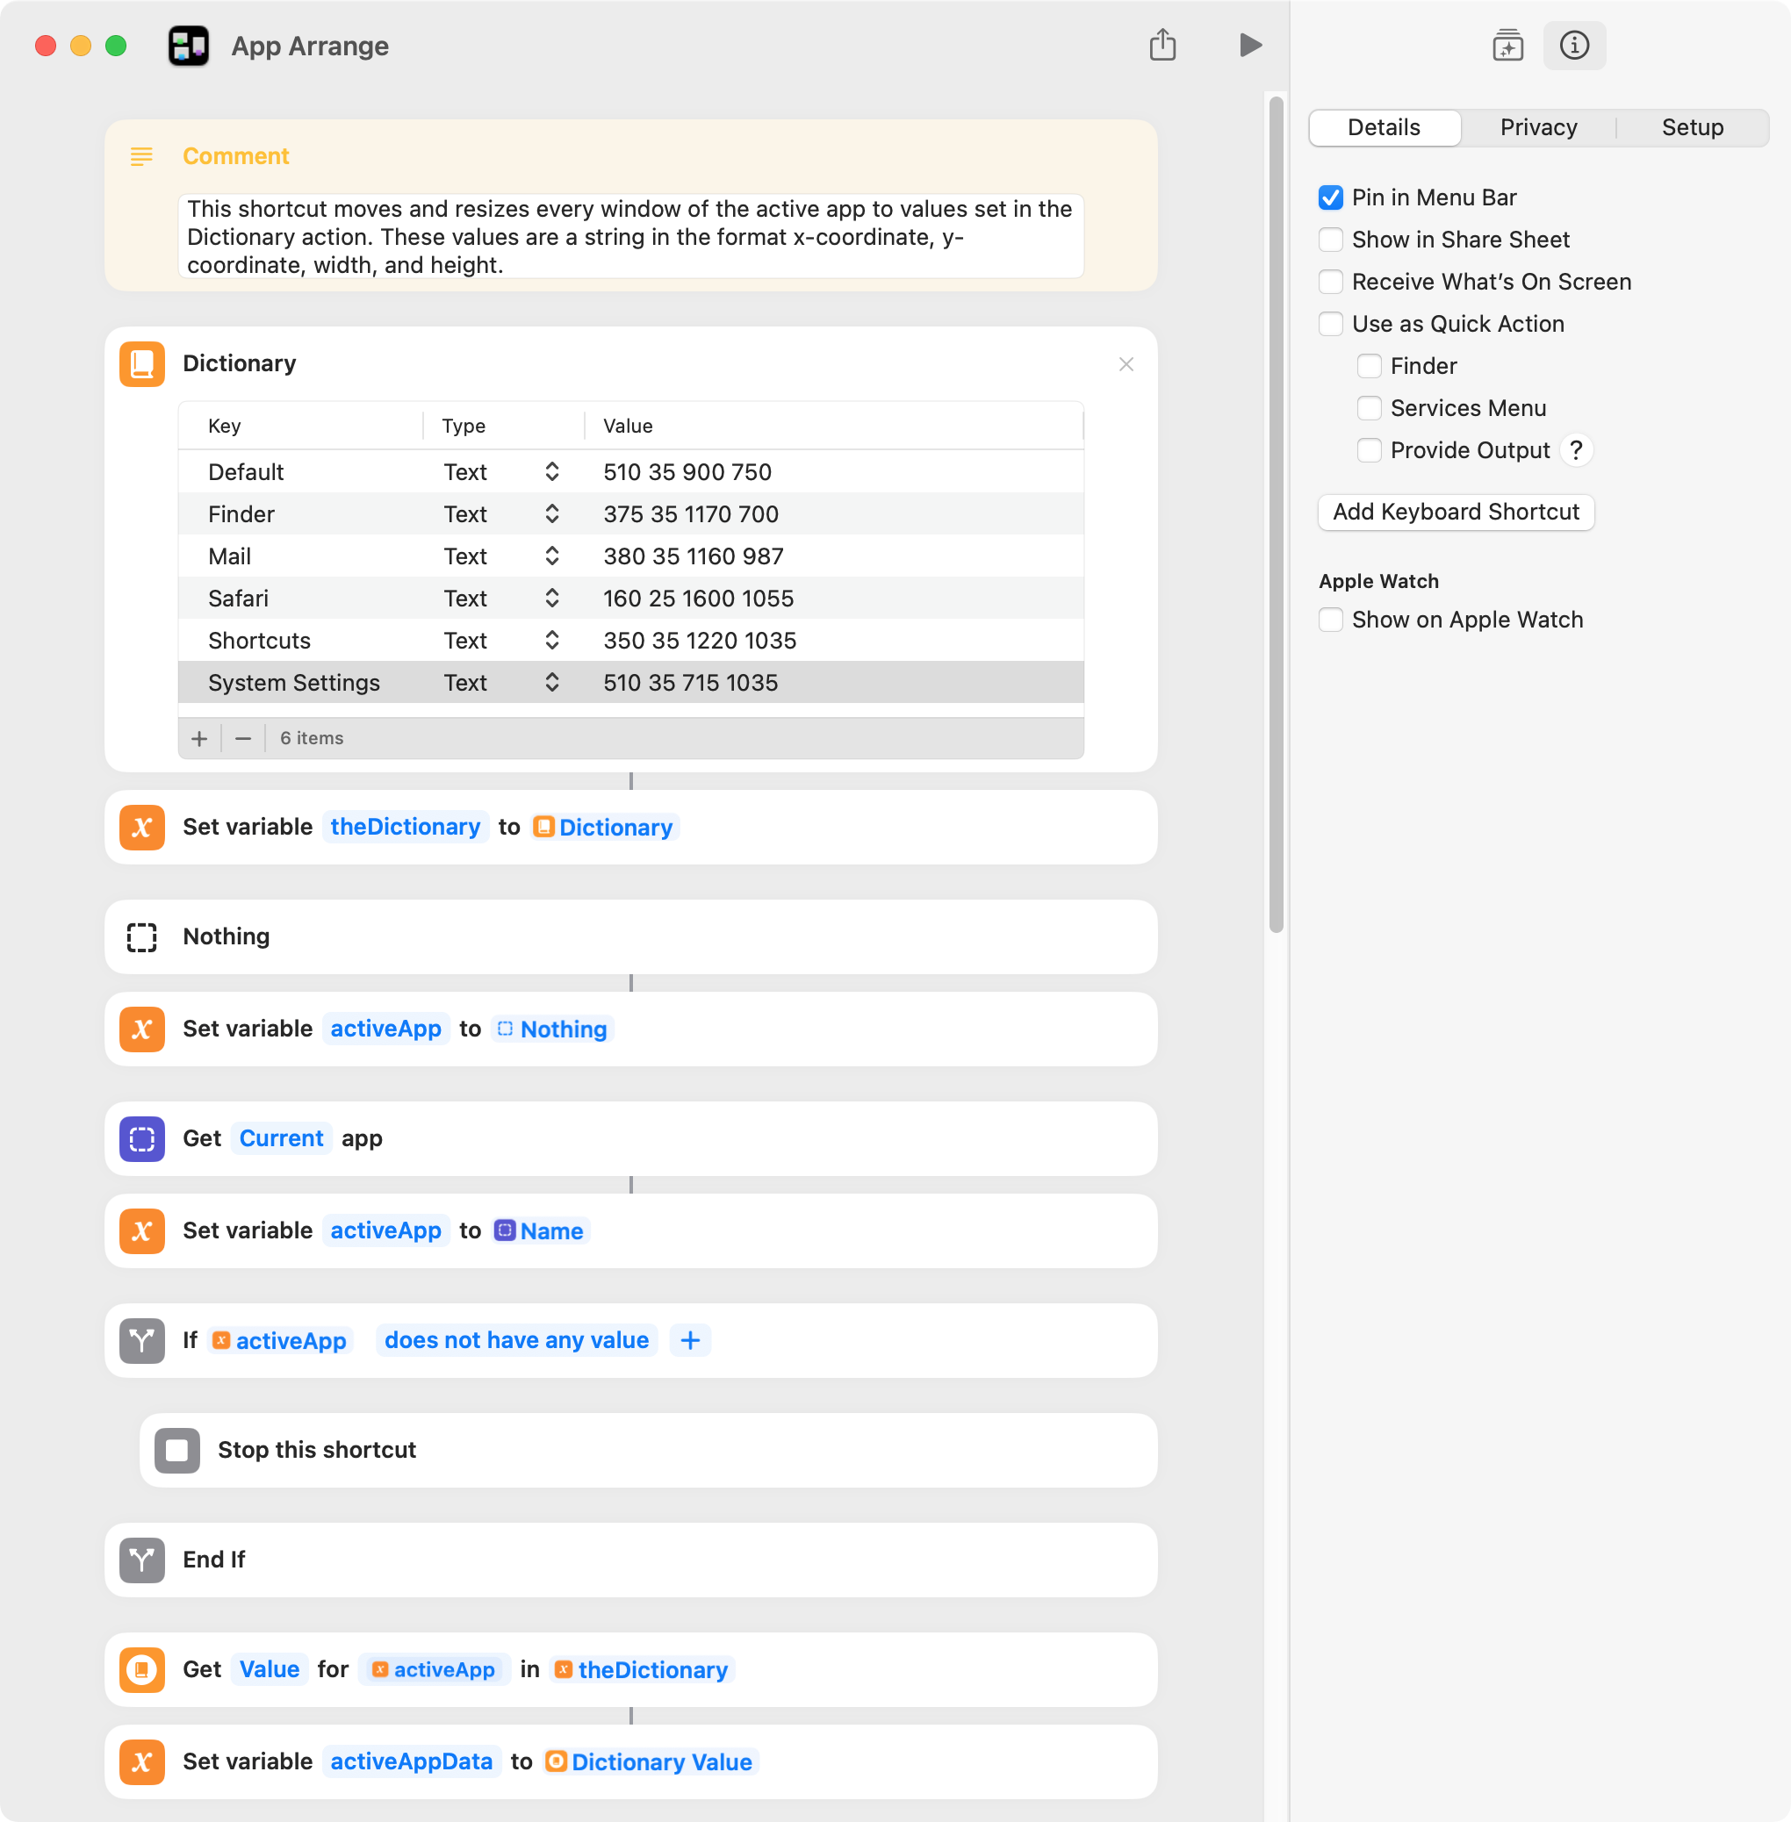Viewport: 1791px width, 1822px height.
Task: Click the Get Current app action icon
Action: (142, 1138)
